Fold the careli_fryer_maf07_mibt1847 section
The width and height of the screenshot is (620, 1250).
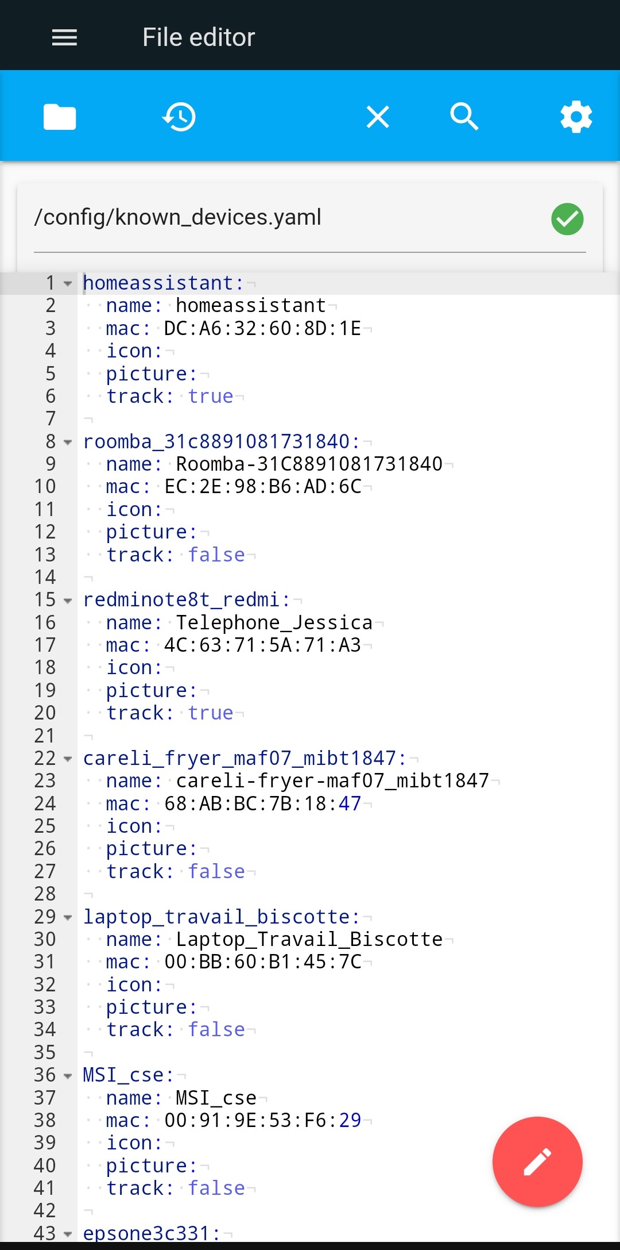pyautogui.click(x=68, y=759)
